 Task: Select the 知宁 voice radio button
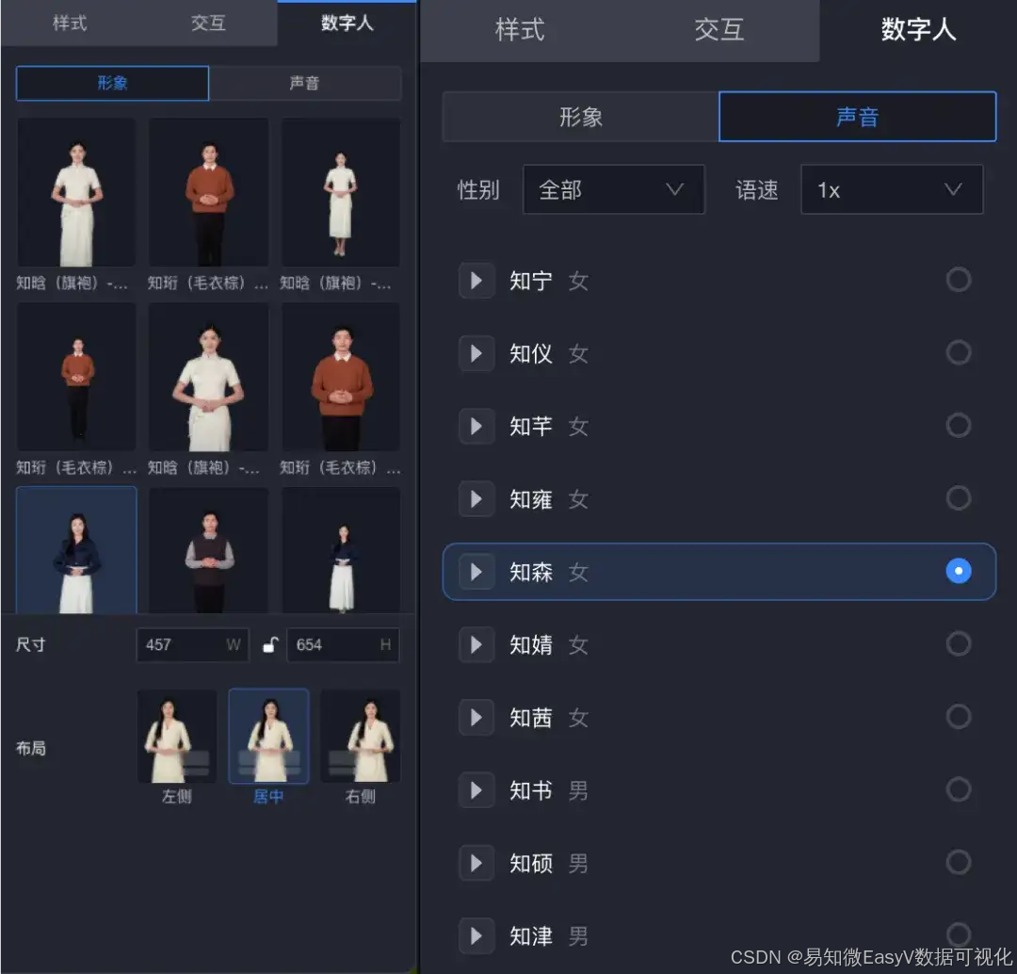[958, 280]
